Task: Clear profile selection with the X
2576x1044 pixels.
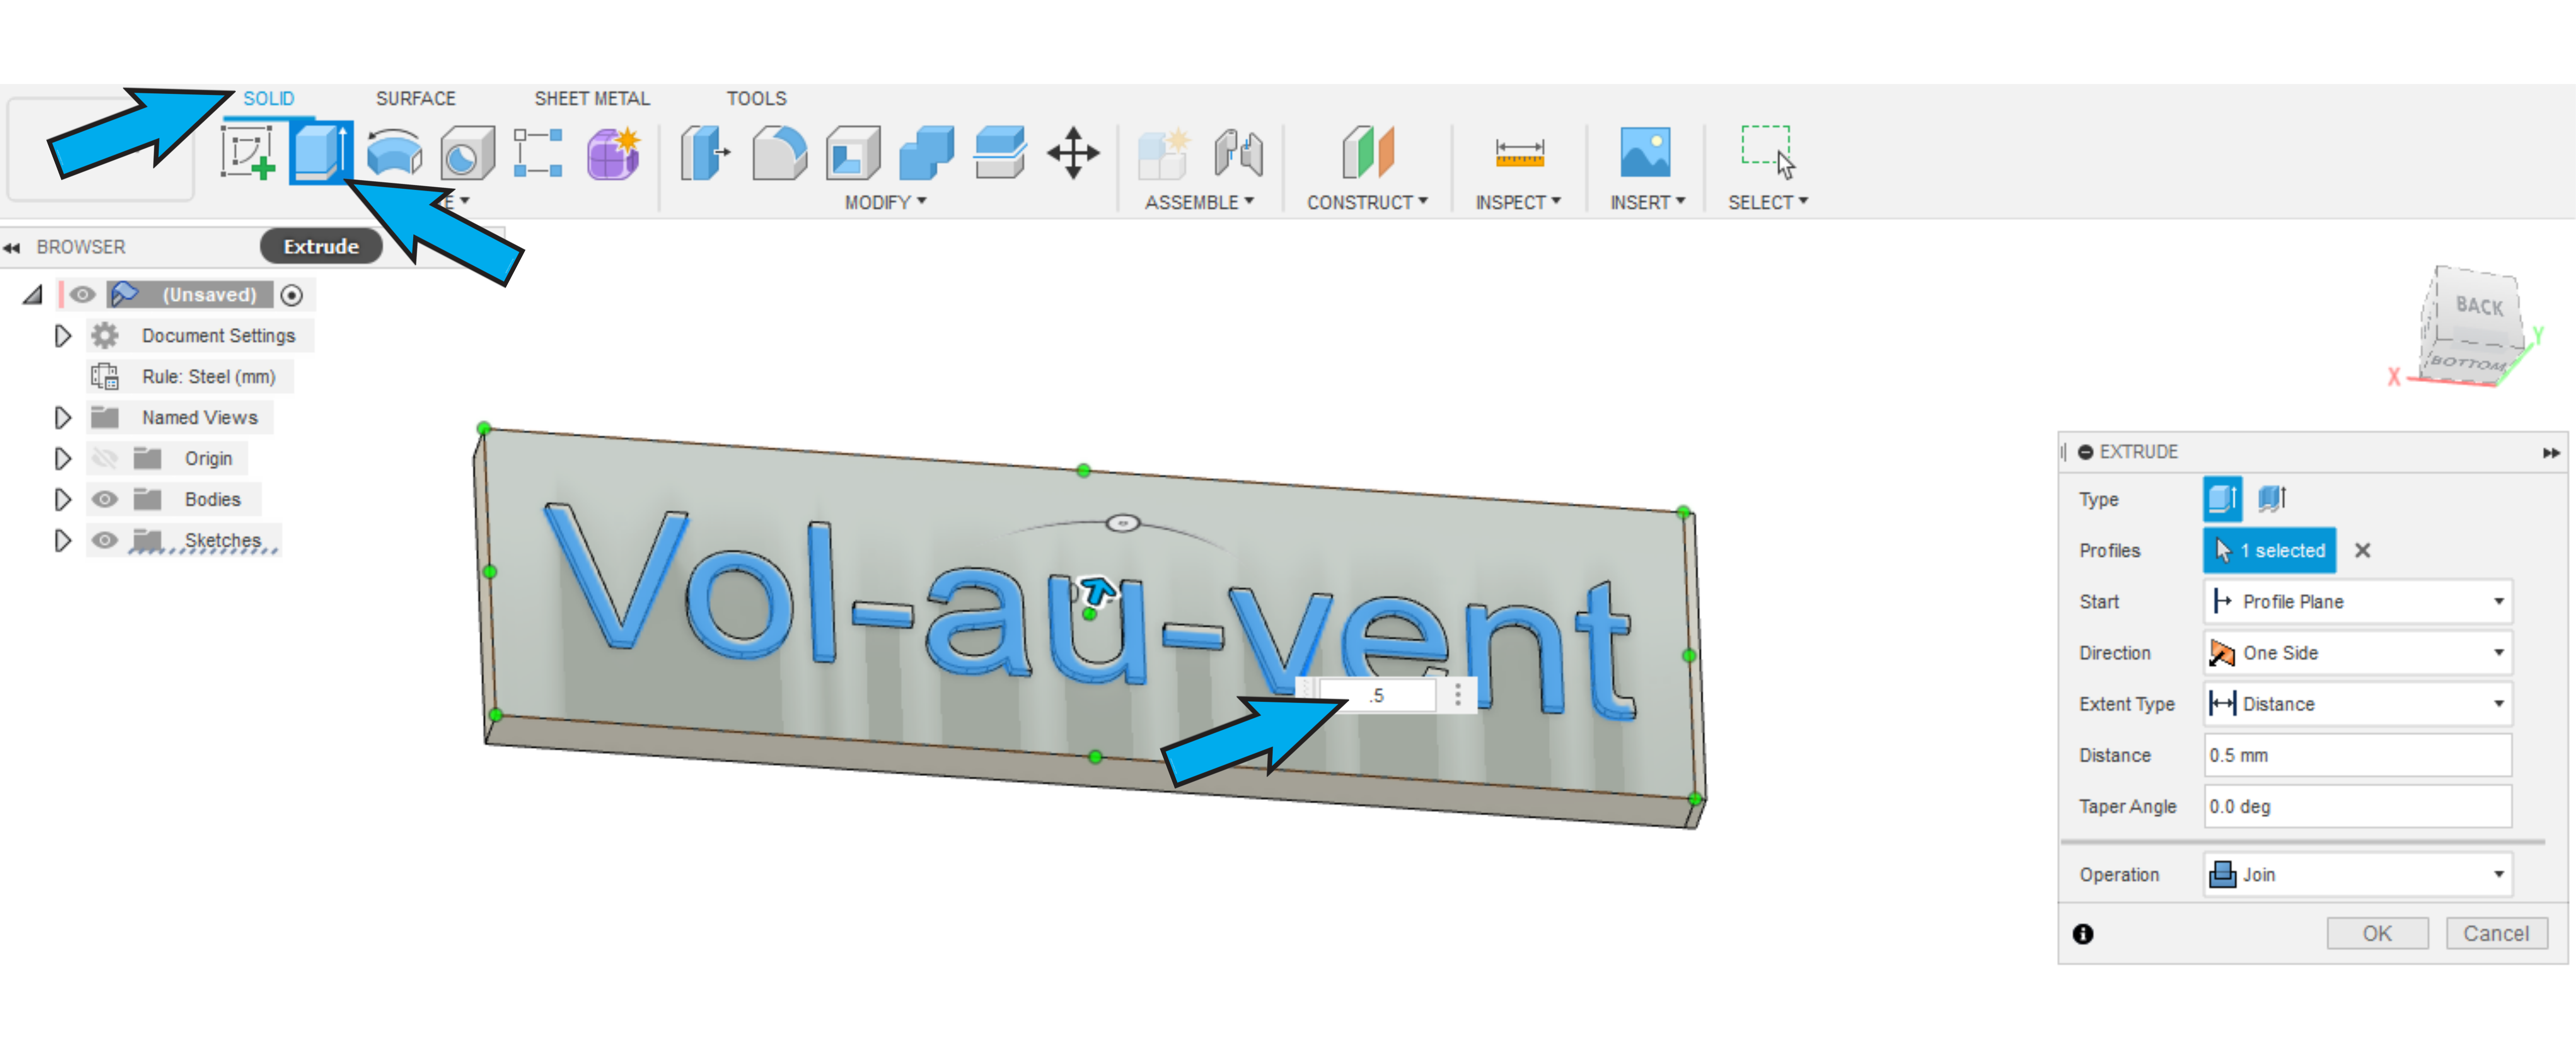Action: (2362, 550)
